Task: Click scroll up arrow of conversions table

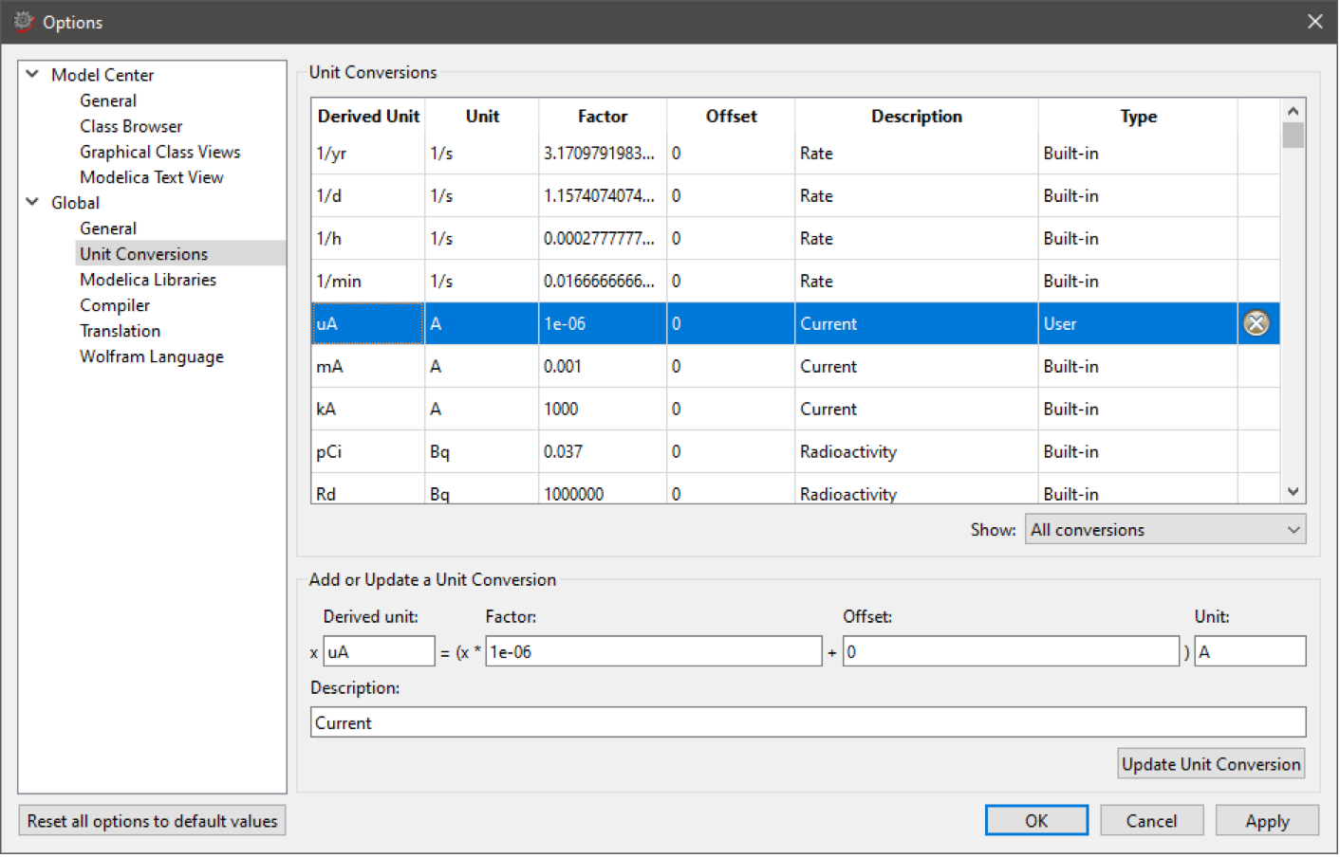Action: point(1293,111)
